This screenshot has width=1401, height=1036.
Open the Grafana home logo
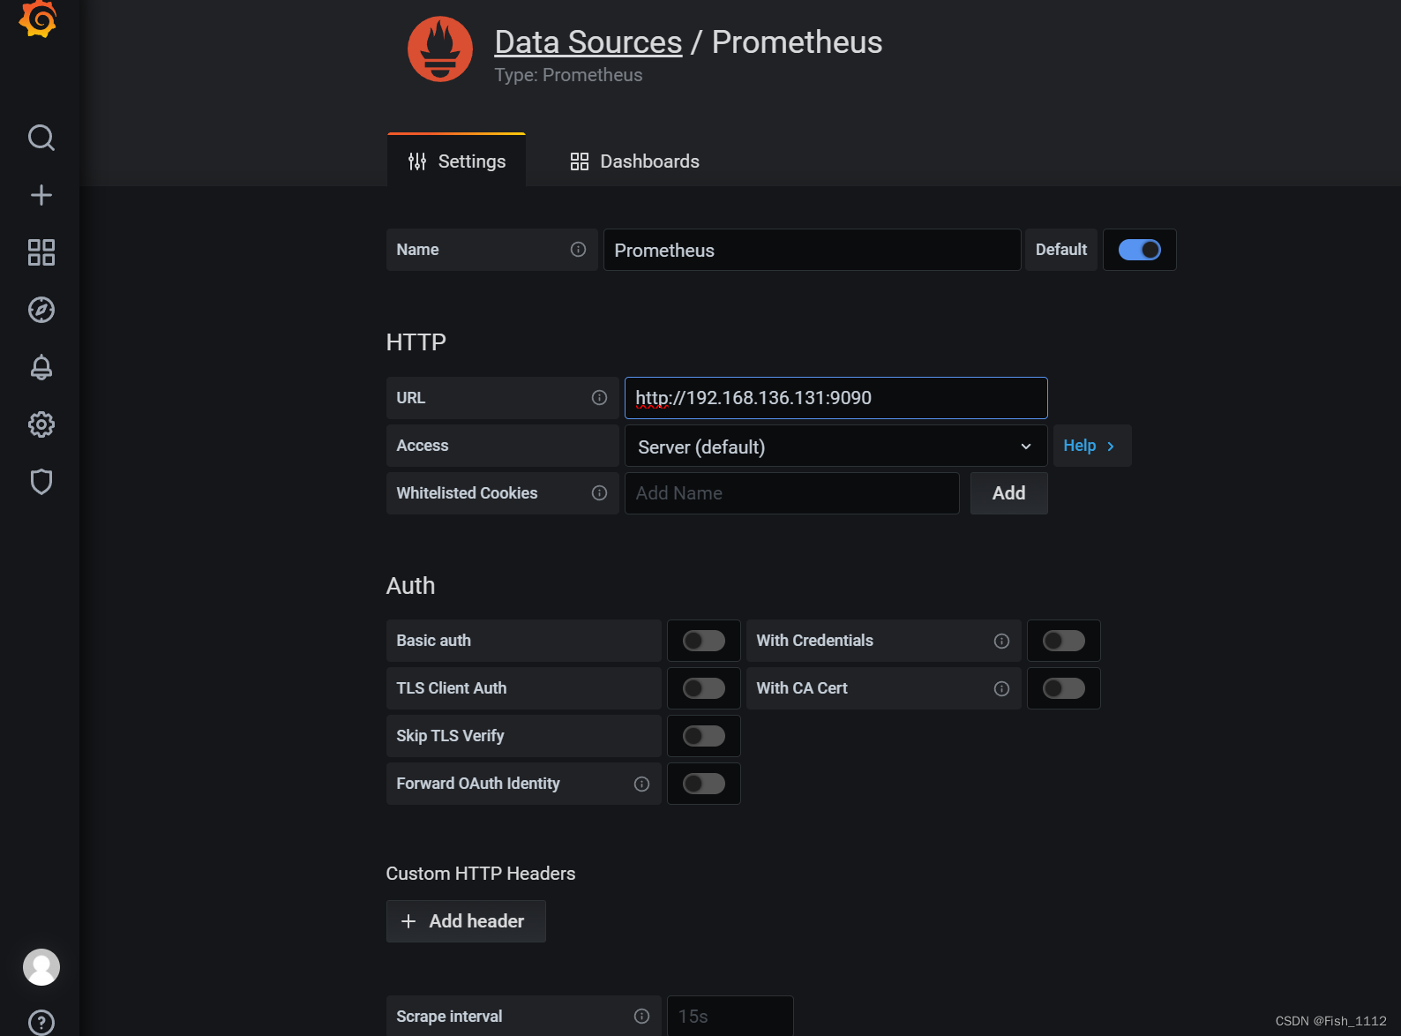(39, 18)
